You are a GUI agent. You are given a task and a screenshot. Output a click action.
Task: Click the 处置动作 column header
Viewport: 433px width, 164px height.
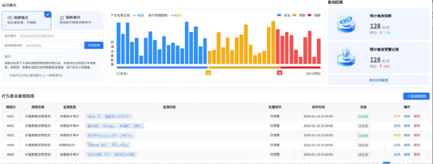[275, 107]
